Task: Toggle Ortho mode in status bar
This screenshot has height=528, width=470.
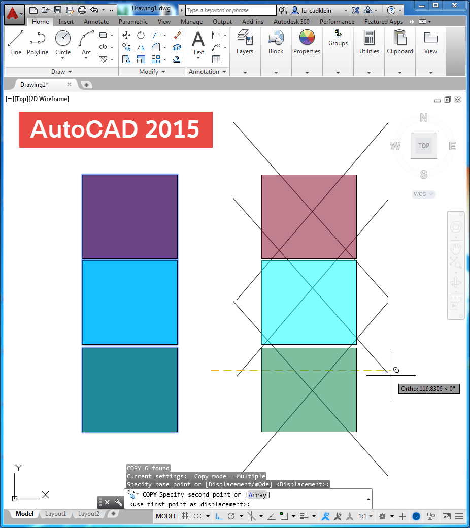Action: pyautogui.click(x=219, y=516)
